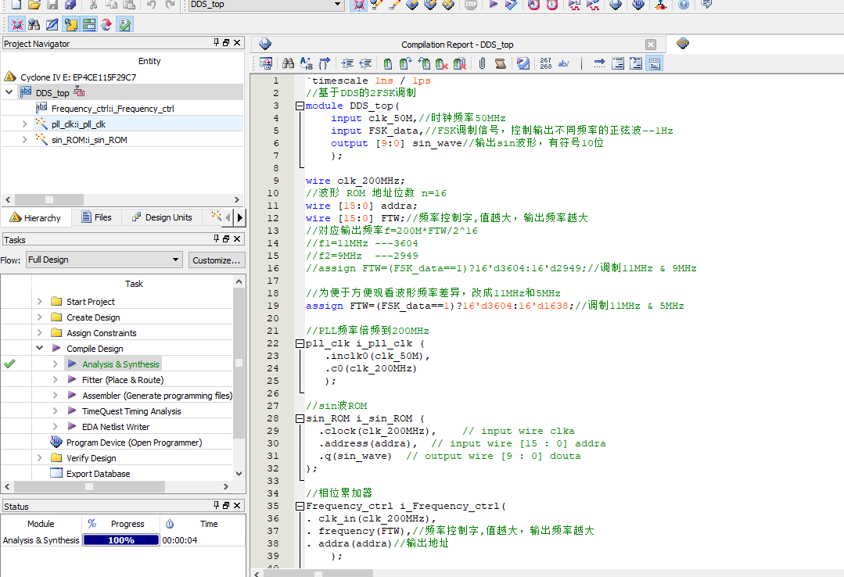
Task: Expand the Fitter (Place & Route) task
Action: [x=55, y=379]
